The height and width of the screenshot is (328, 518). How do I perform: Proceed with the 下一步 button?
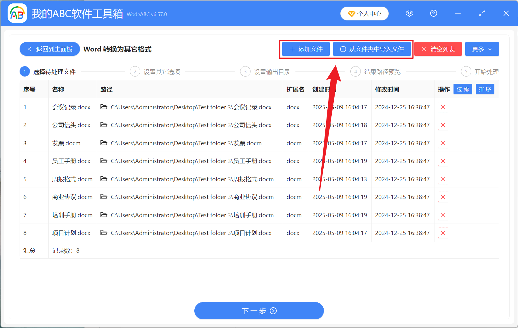click(x=259, y=311)
